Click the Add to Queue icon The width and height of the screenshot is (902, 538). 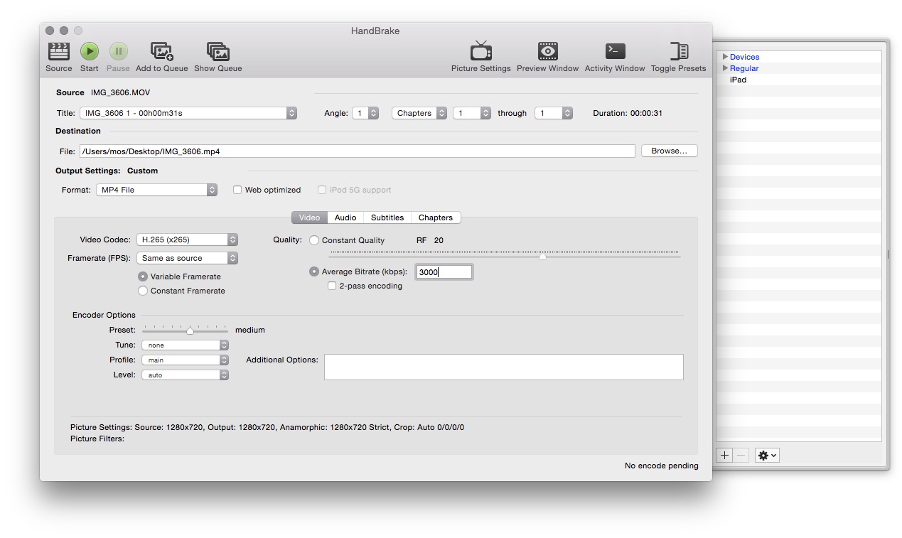pos(162,51)
